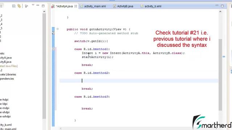Click the gray focus-task icon in explorer toolbar

26,6
